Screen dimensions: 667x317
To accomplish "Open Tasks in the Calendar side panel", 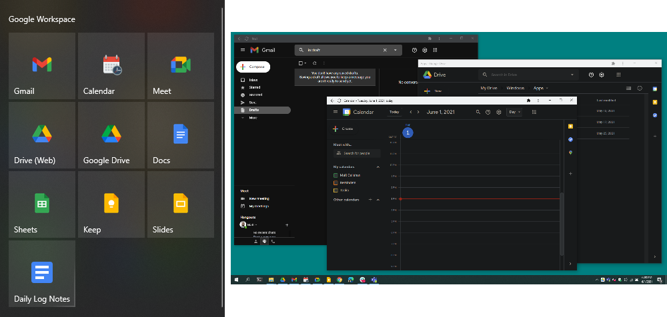I will point(570,139).
